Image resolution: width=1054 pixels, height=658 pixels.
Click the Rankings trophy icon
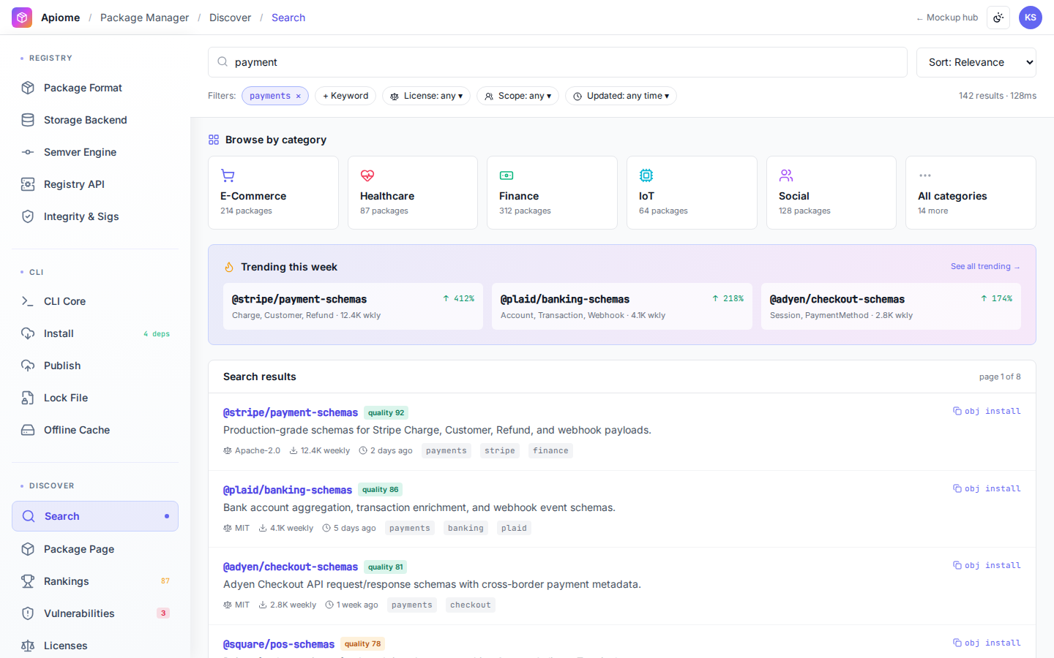tap(28, 581)
